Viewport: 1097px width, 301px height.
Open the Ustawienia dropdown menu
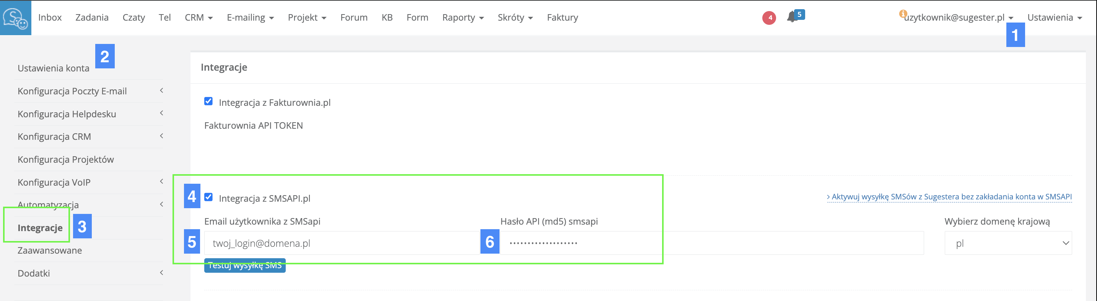1055,18
